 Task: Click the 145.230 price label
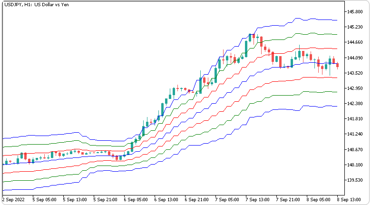coord(355,27)
